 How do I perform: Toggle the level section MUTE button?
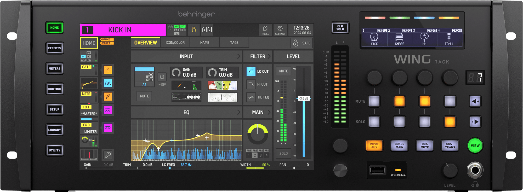pyautogui.click(x=283, y=71)
